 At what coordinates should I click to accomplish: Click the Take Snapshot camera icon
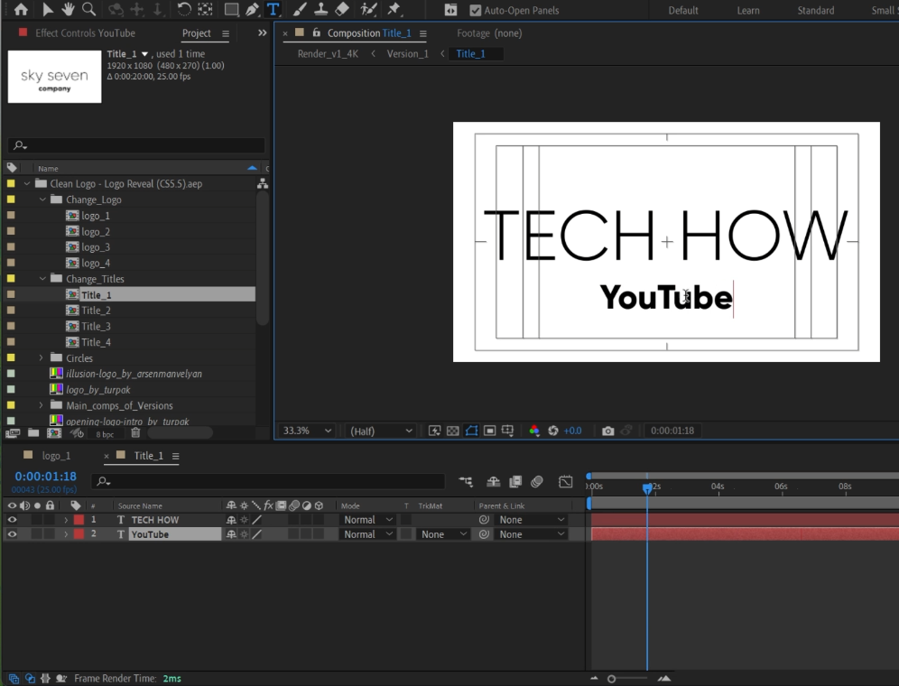[607, 431]
